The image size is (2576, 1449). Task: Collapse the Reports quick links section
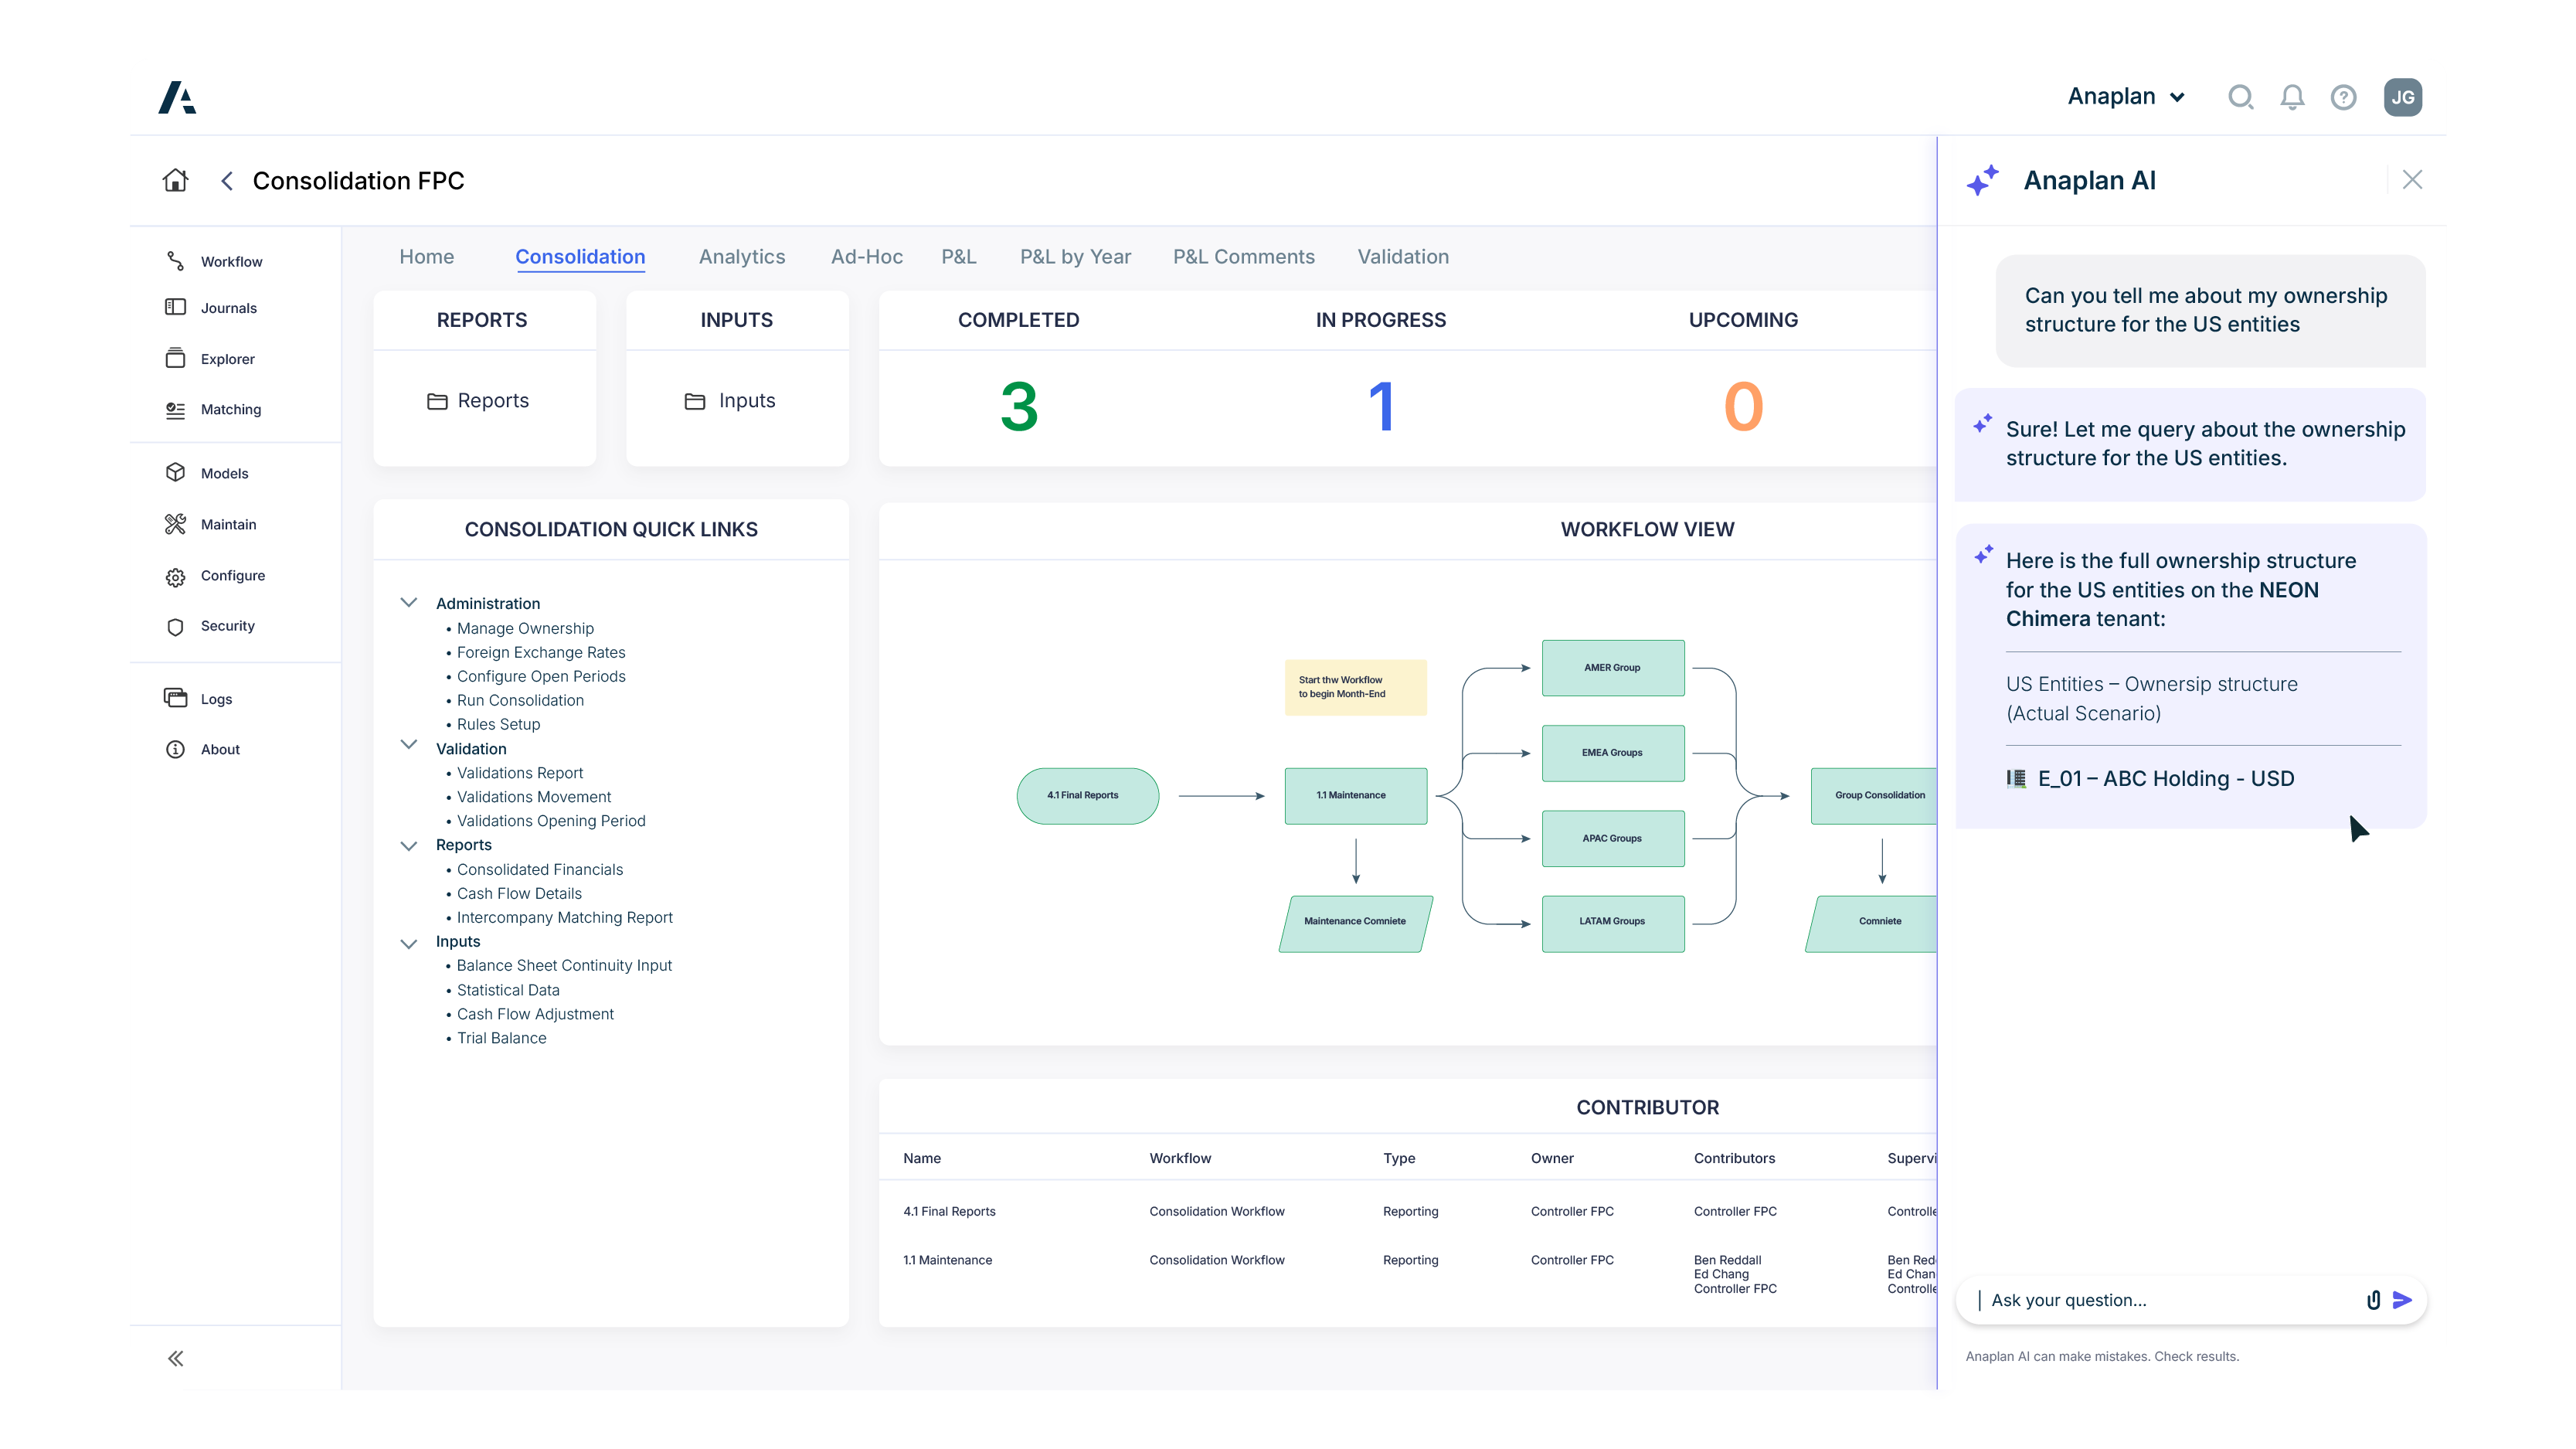pos(408,846)
